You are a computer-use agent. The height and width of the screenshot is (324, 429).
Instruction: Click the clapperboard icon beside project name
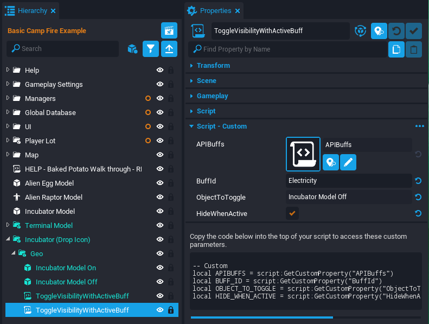click(169, 31)
